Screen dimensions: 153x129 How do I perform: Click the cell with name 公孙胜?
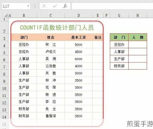[51, 66]
